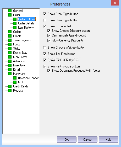Click the green icon beside Menu items
This screenshot has width=121, height=147.
point(10,57)
